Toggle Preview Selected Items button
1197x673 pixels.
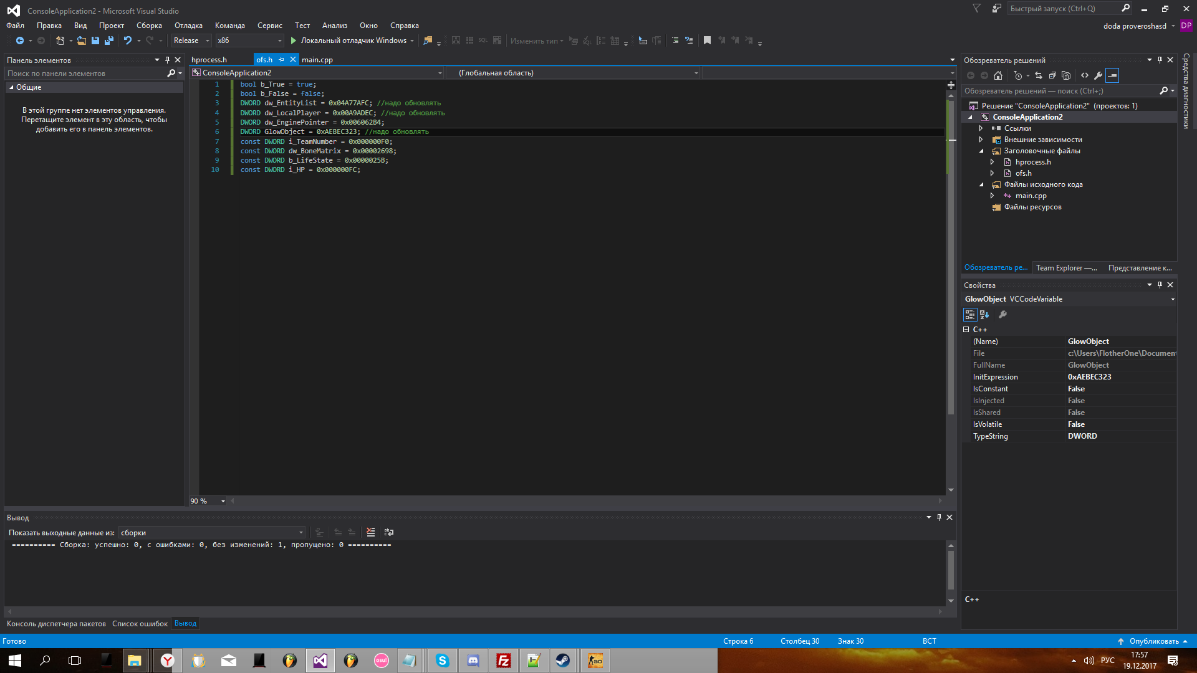pos(1113,75)
